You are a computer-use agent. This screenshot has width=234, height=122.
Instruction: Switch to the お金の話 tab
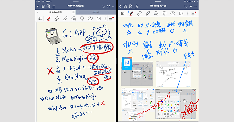point(96,12)
